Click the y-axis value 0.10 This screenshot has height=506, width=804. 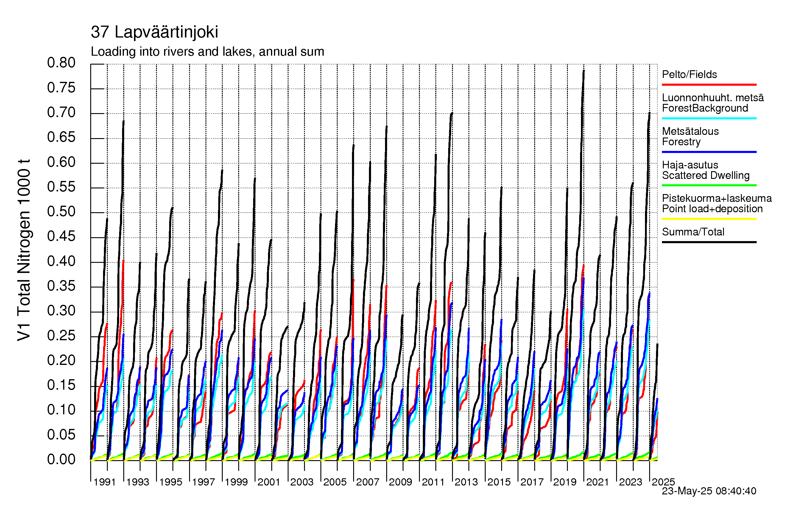(61, 410)
